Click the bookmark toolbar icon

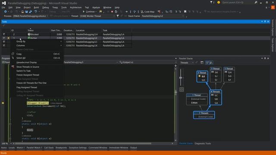185,12
